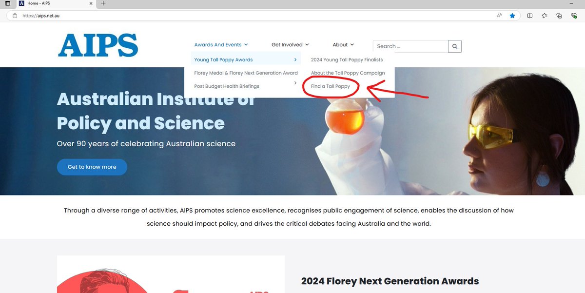The height and width of the screenshot is (293, 585).
Task: Expand Young Tall Poppy Awards submenu arrow
Action: point(295,60)
